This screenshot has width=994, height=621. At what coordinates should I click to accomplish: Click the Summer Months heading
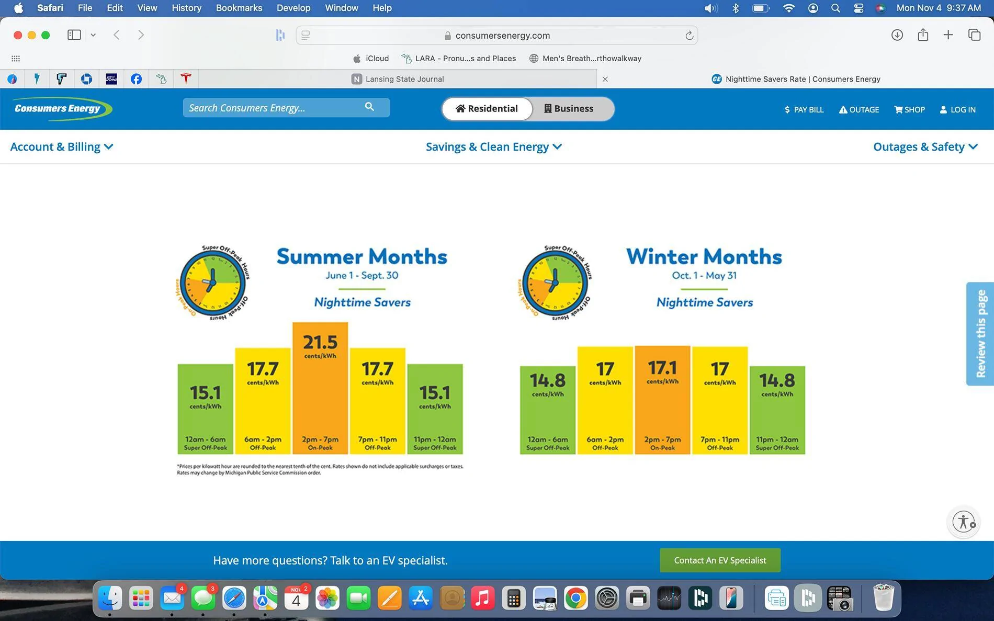pyautogui.click(x=362, y=256)
